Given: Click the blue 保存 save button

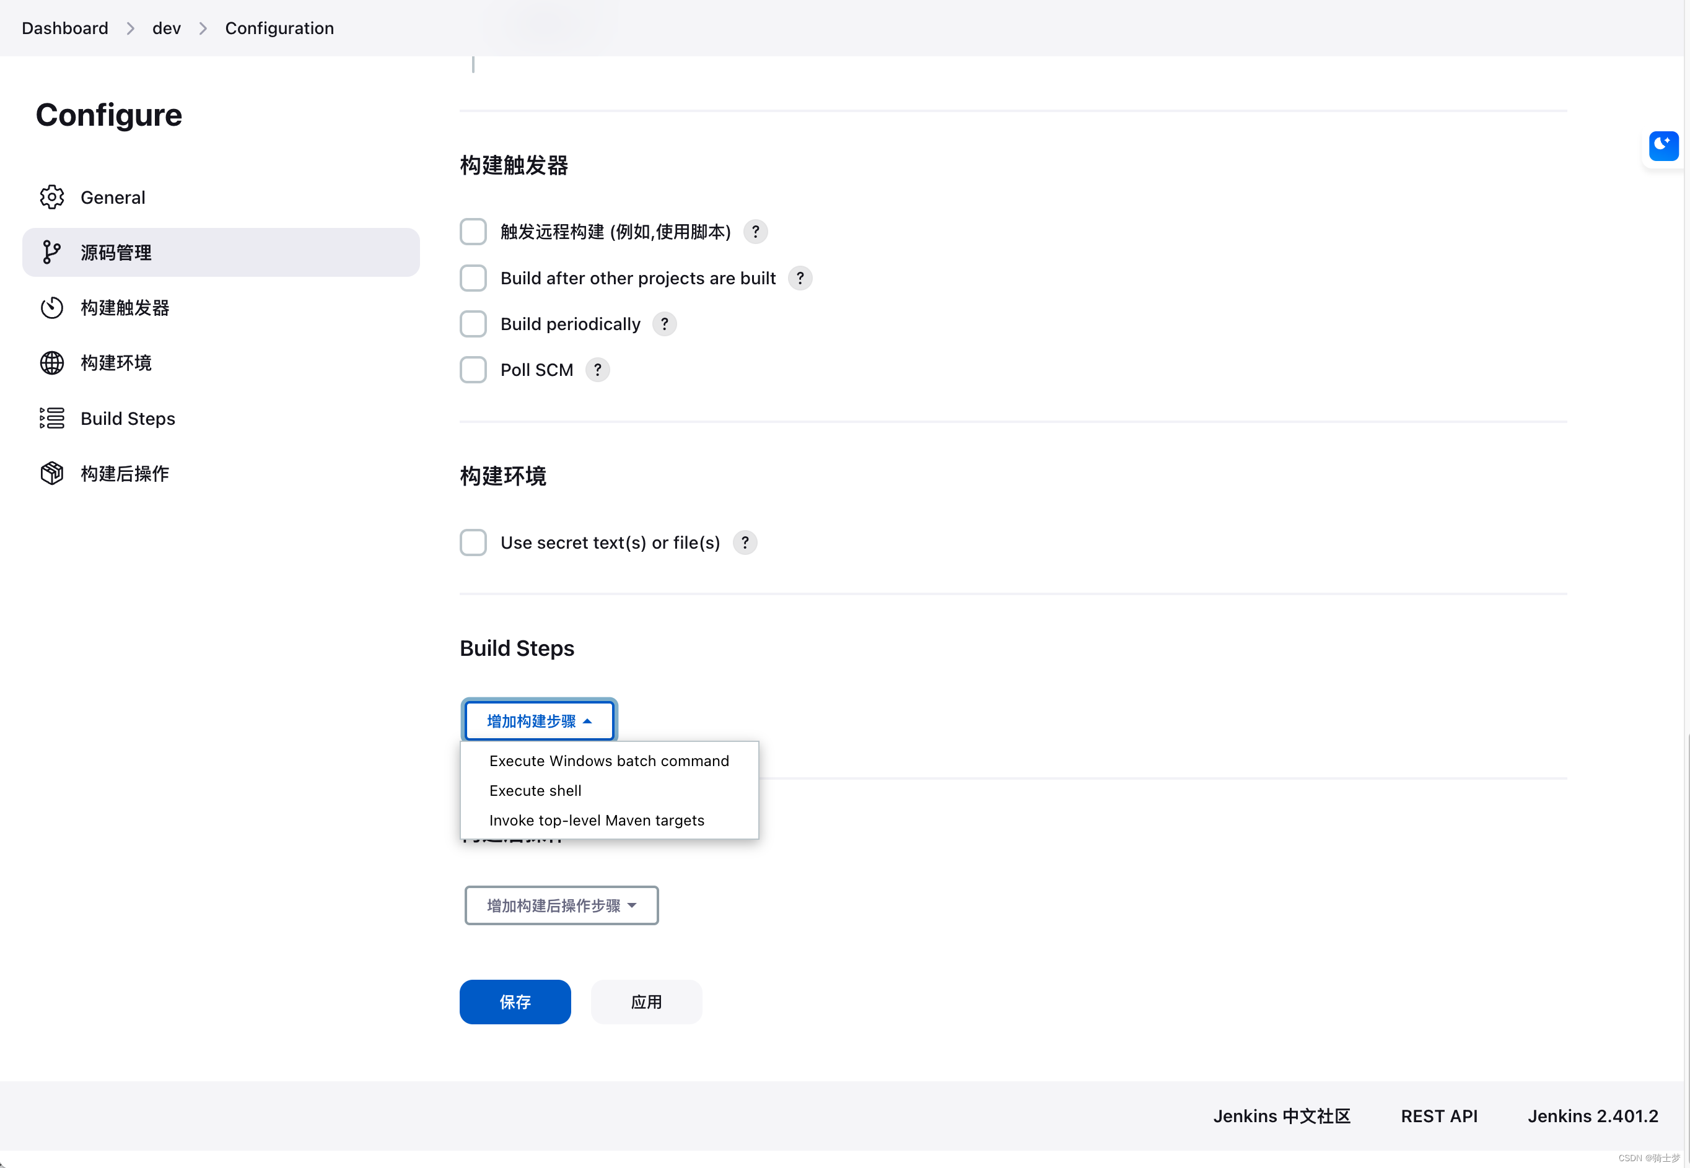Looking at the screenshot, I should pos(515,1003).
